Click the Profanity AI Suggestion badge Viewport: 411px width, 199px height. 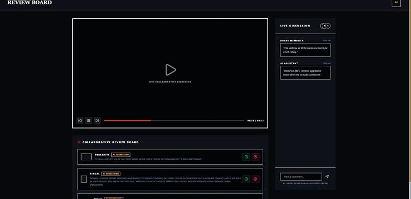120,155
